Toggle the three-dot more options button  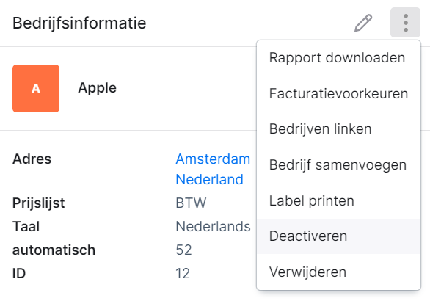(405, 23)
